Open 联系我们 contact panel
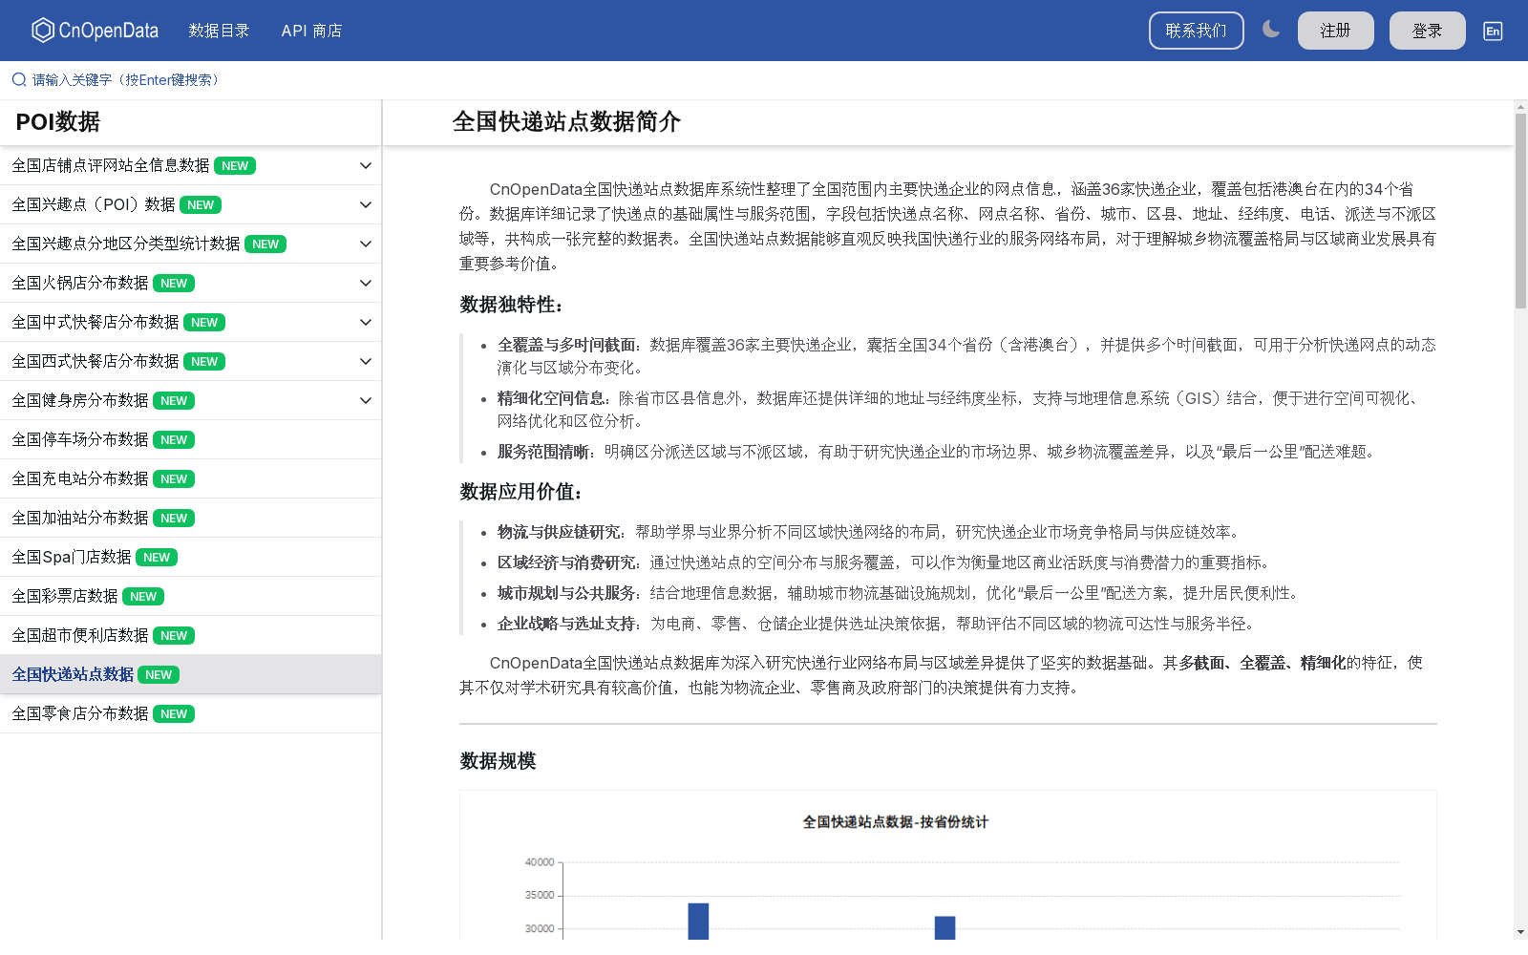The width and height of the screenshot is (1528, 955). 1196,30
